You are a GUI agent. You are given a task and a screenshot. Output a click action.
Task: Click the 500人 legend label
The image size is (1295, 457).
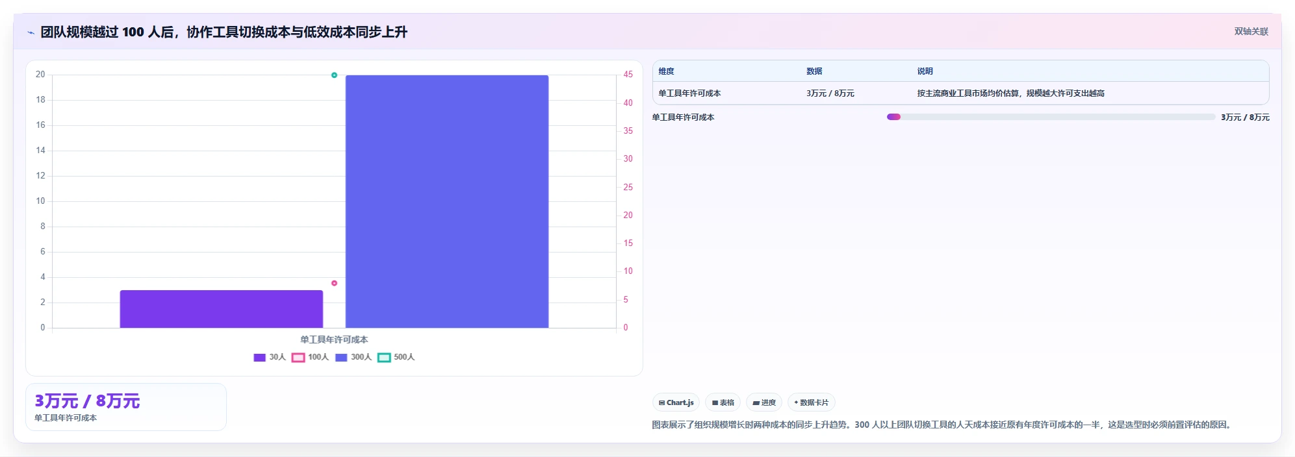(x=404, y=357)
